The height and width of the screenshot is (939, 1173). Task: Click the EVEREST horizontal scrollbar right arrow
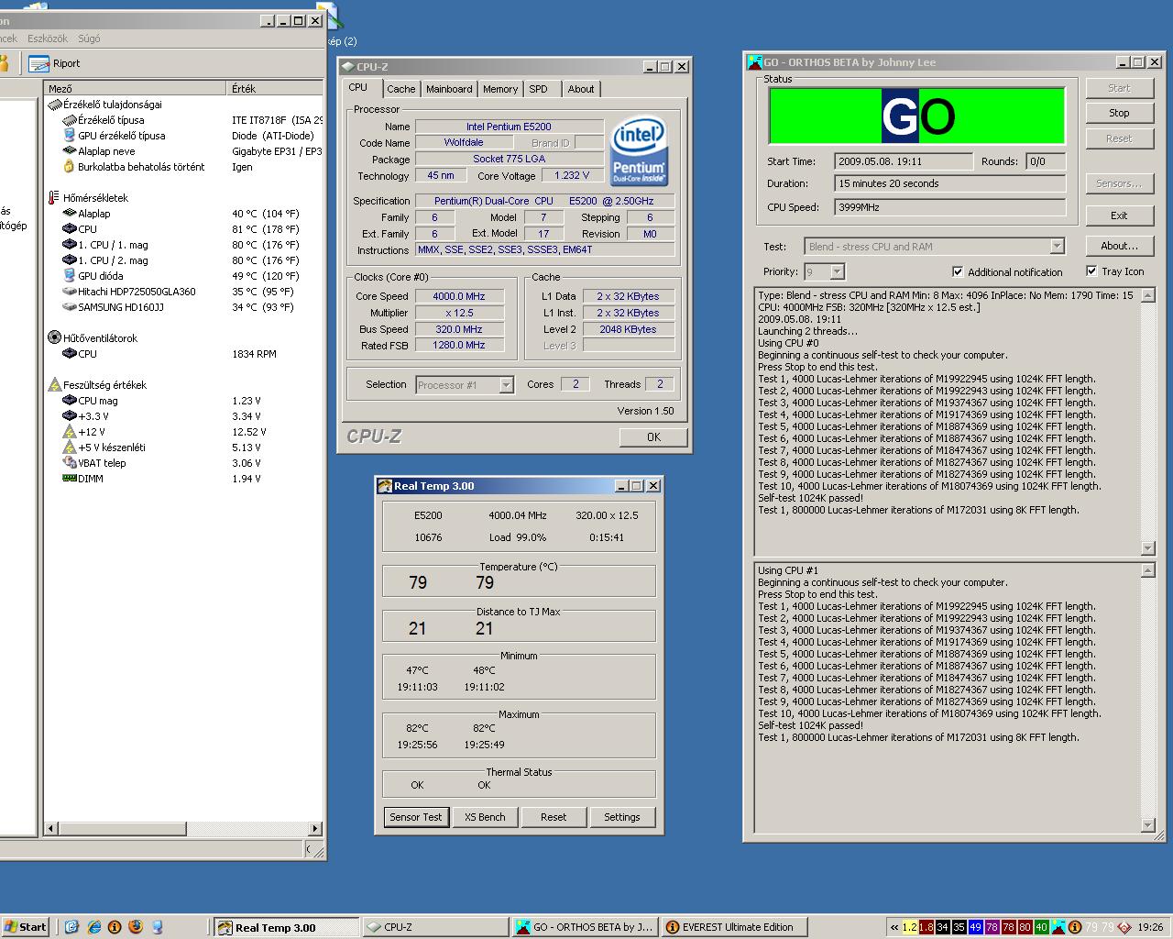315,829
